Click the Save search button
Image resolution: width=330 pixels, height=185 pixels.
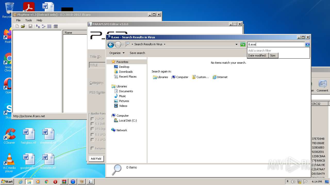click(x=137, y=53)
